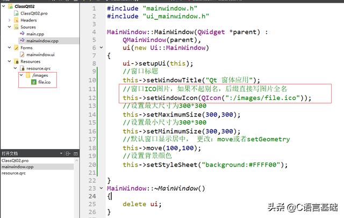Viewport: 344px width, 218px height.
Task: Click the Sources folder icon
Action: [16, 27]
